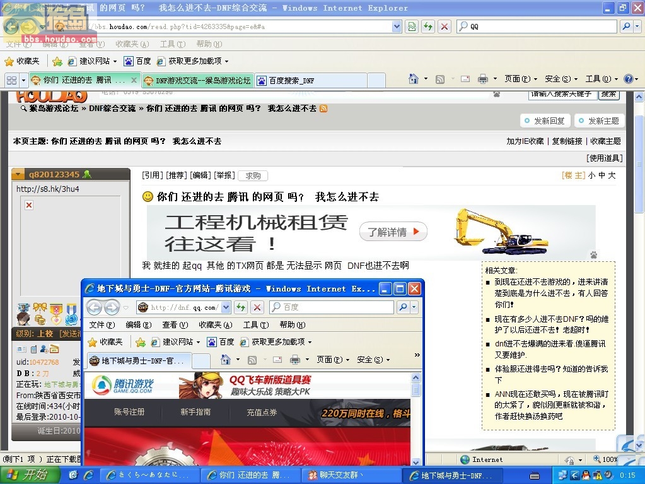Click 发新回复 button
645x484 pixels.
click(x=545, y=121)
